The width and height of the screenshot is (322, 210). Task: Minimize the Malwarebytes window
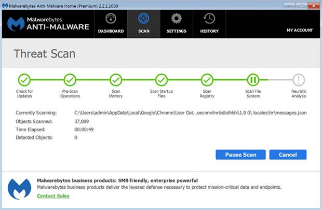pos(289,6)
